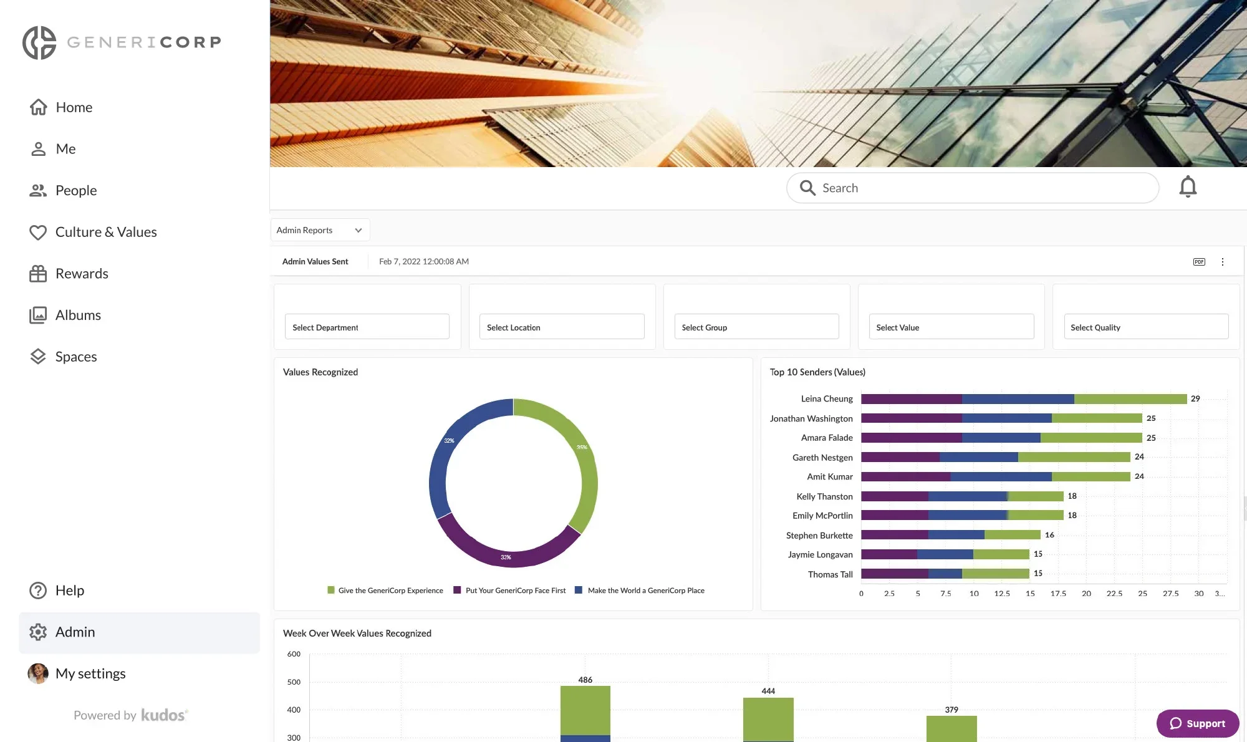
Task: Open the Select Department dropdown
Action: [367, 327]
